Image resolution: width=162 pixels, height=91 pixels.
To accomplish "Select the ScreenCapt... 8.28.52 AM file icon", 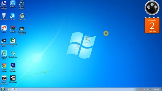I will (x=22, y=31).
